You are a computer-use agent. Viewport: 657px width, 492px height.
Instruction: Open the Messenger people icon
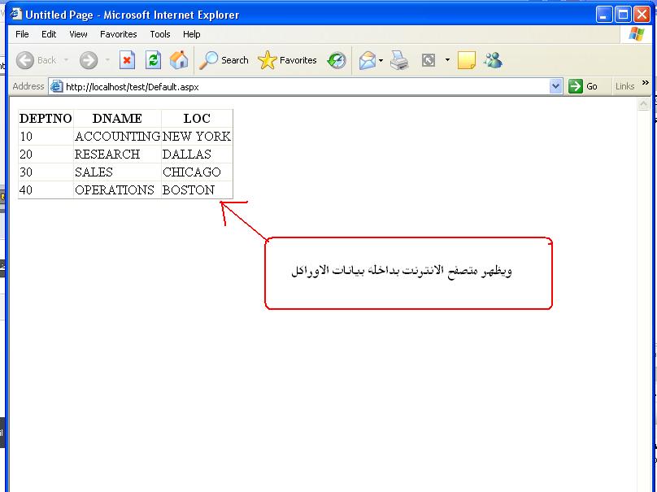[493, 60]
